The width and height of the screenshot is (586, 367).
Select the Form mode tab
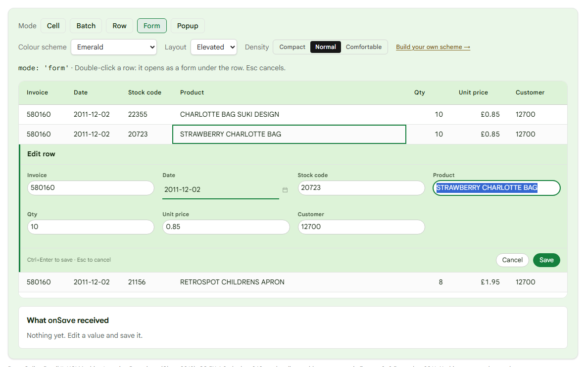click(152, 26)
